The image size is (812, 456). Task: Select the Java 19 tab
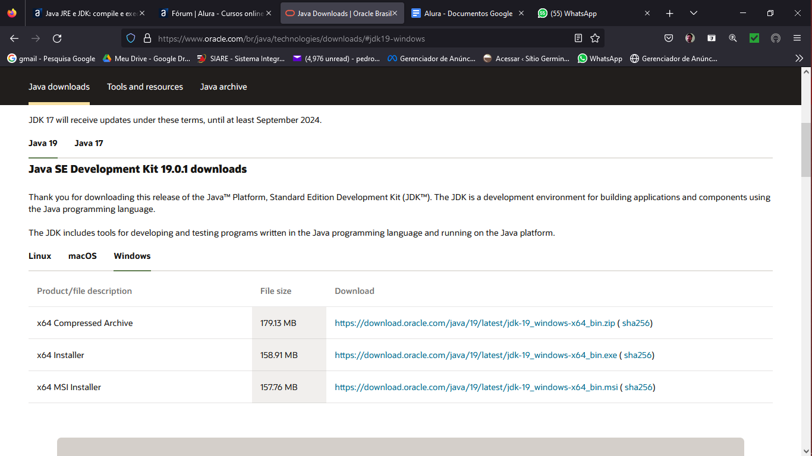pos(43,143)
